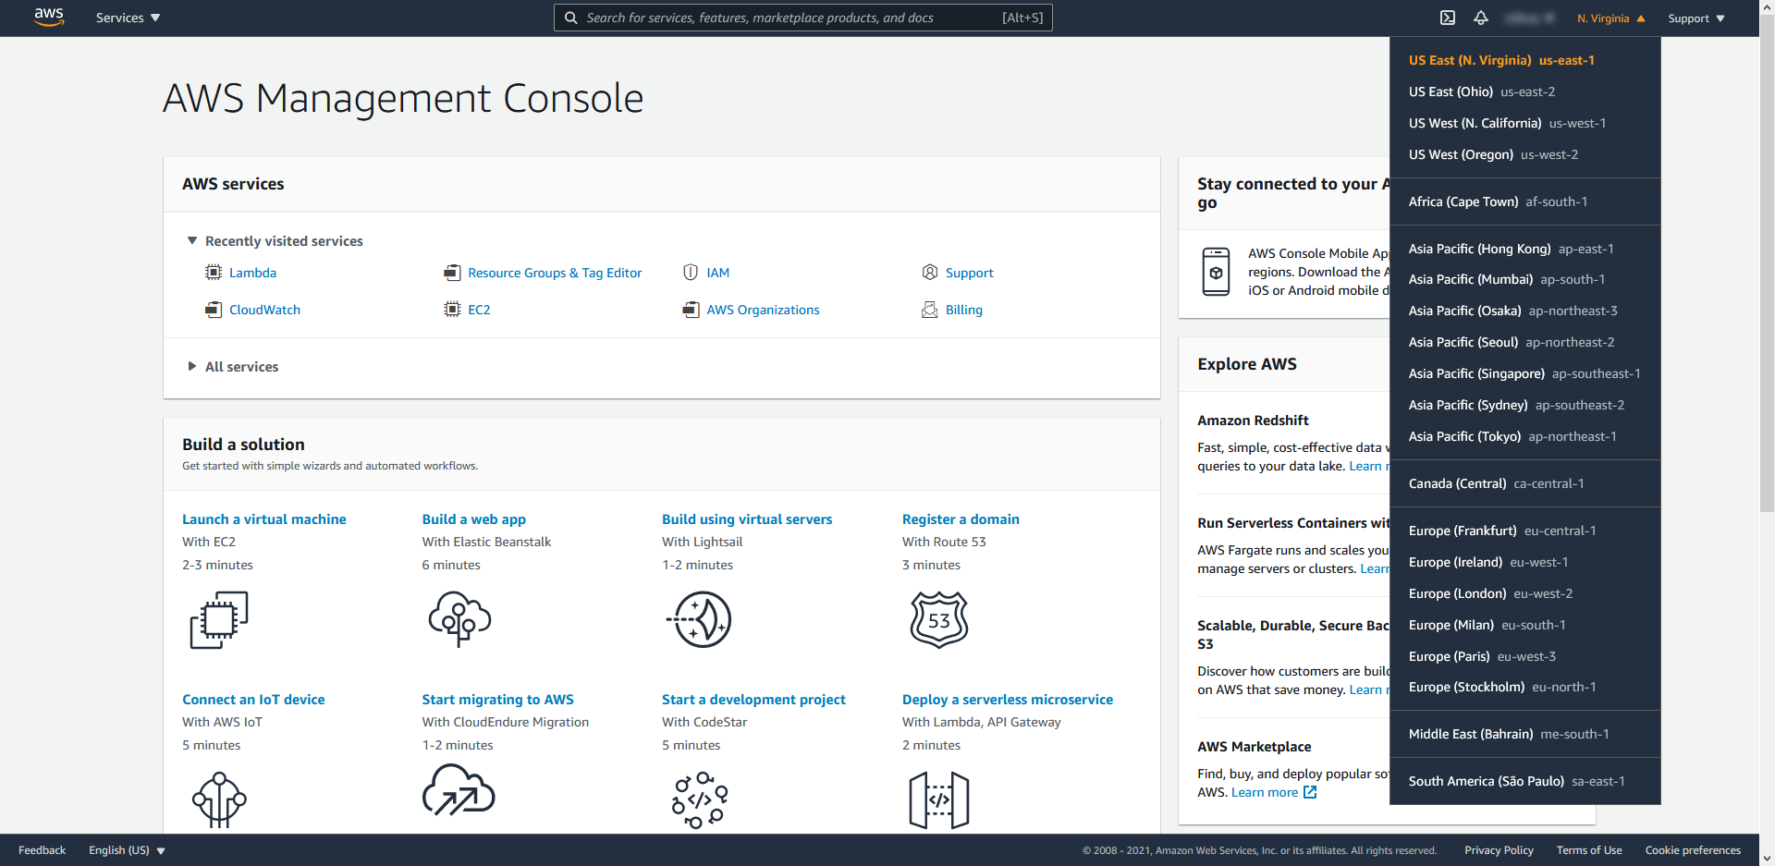Click the Lightsail compass illustration

click(700, 619)
